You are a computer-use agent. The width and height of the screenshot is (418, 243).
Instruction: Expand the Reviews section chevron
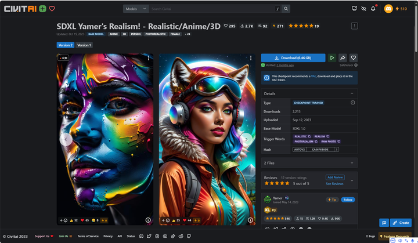(352, 180)
